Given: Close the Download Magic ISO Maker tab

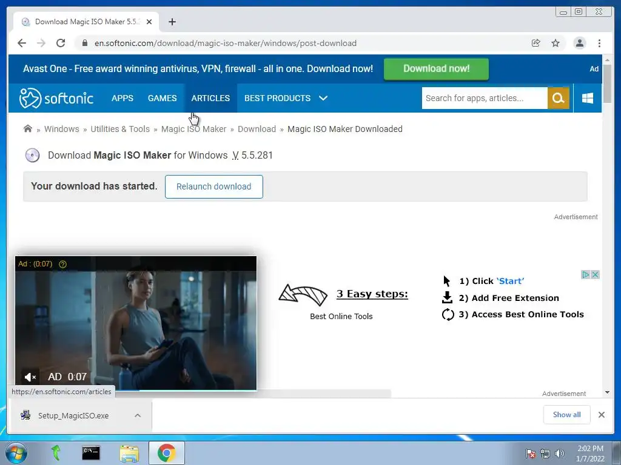Looking at the screenshot, I should [x=149, y=22].
